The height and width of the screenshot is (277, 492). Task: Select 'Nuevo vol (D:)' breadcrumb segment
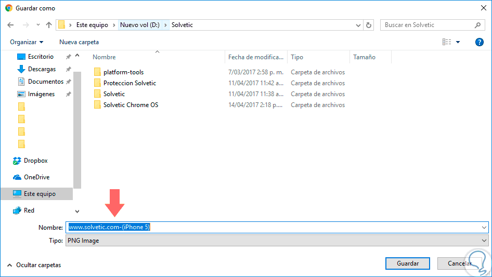[x=139, y=25]
